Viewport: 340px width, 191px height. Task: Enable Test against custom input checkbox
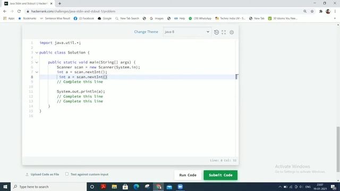coord(67,174)
